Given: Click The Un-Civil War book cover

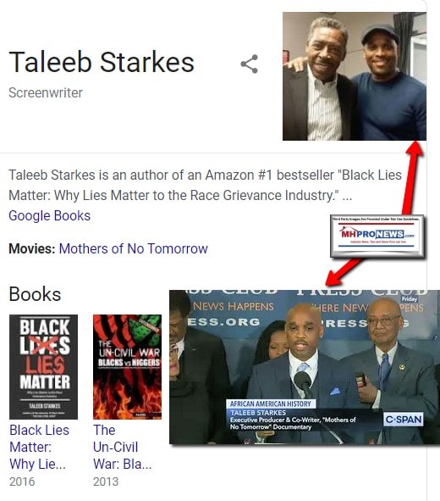Looking at the screenshot, I should (x=127, y=367).
